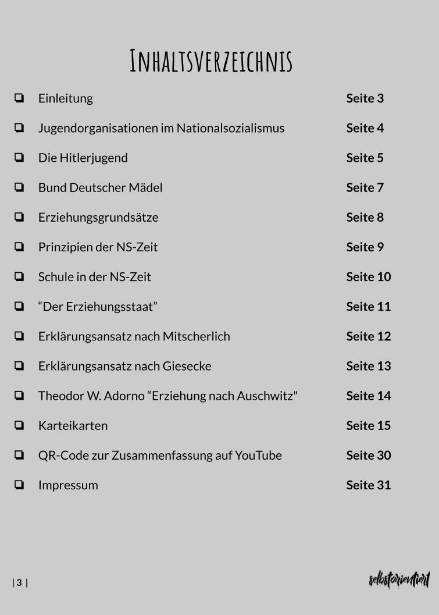The height and width of the screenshot is (615, 439).
Task: Click the page number 3 footer
Action: click(x=20, y=582)
